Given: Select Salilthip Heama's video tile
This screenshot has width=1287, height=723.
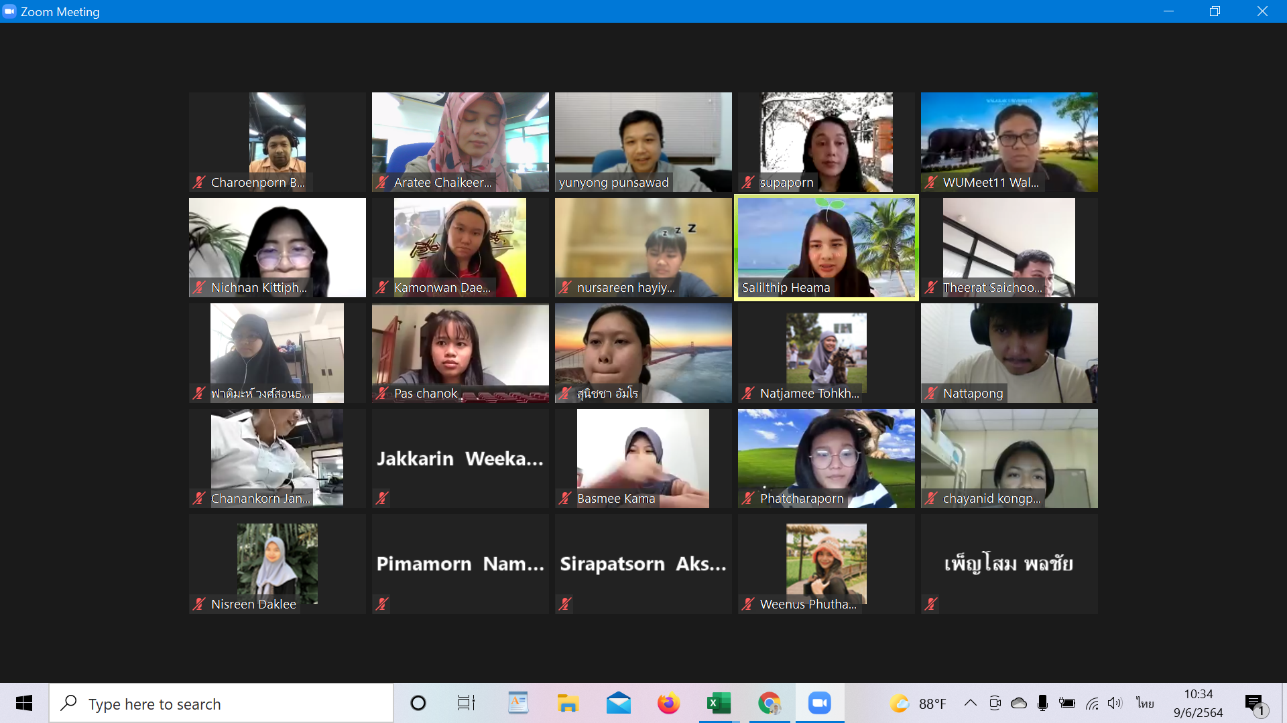Looking at the screenshot, I should click(826, 248).
